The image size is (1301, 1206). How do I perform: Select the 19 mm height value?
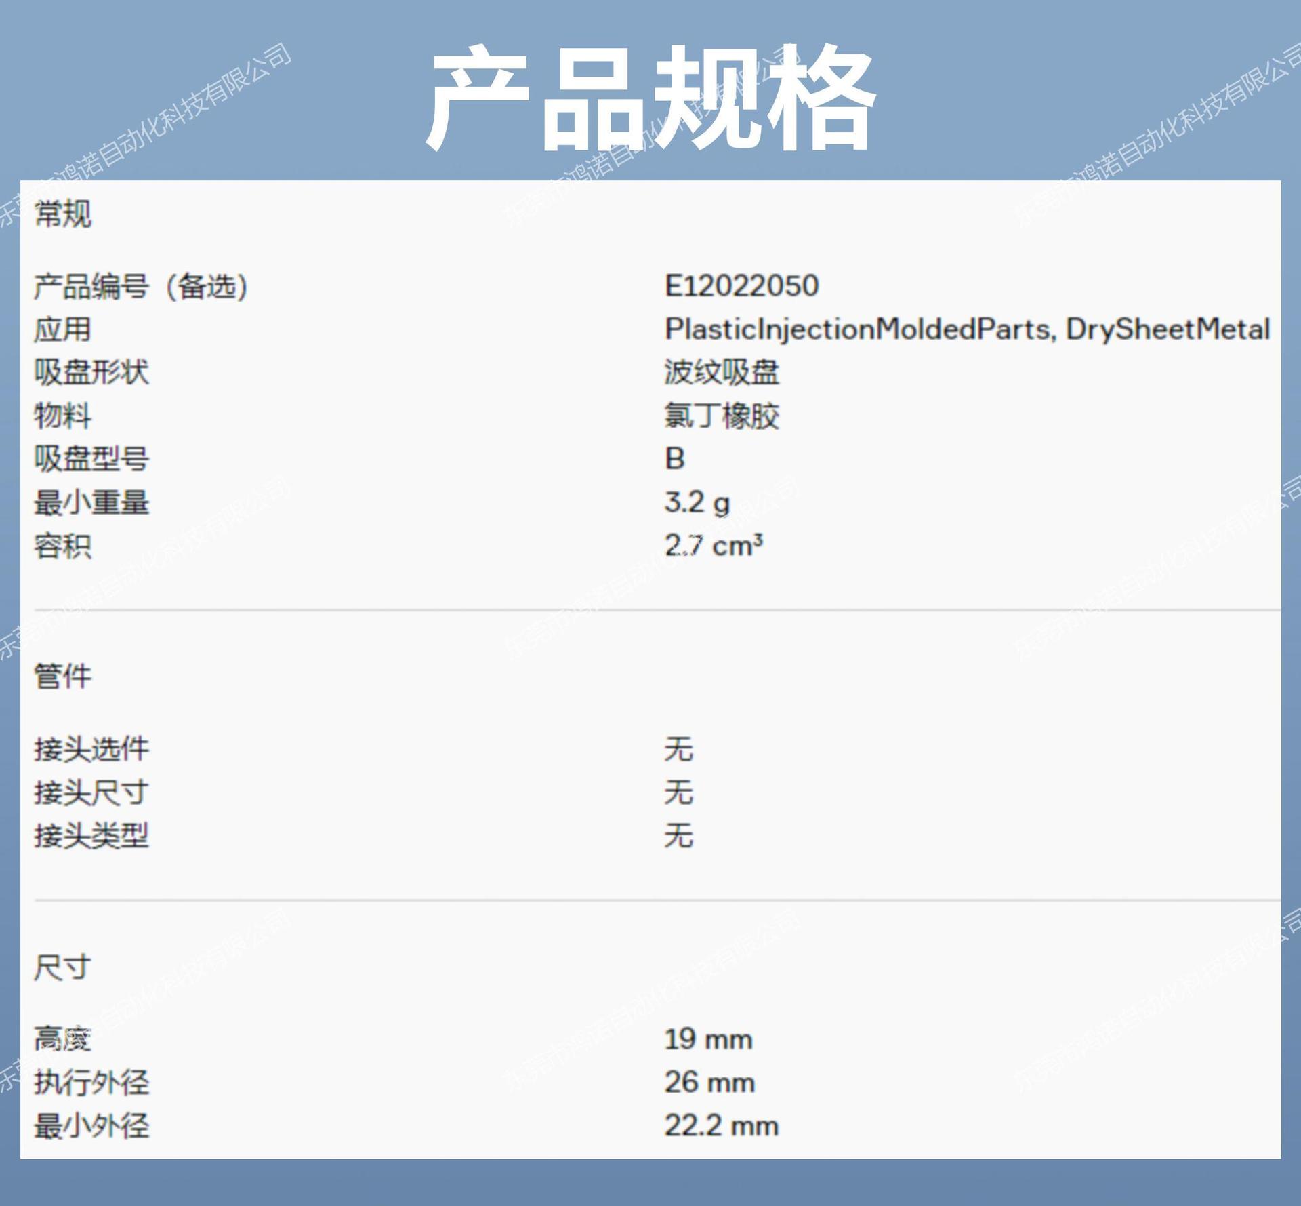(x=708, y=1039)
